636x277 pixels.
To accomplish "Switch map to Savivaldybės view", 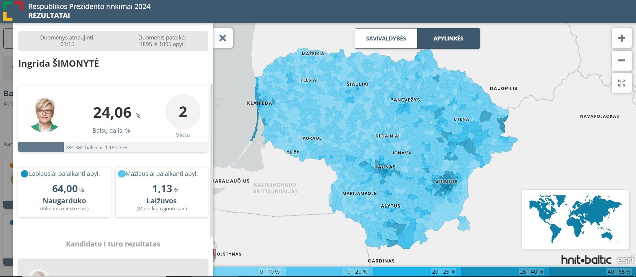I will click(386, 38).
